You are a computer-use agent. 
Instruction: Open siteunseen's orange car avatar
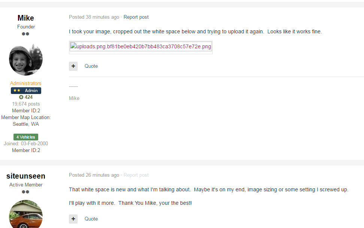[x=26, y=214]
